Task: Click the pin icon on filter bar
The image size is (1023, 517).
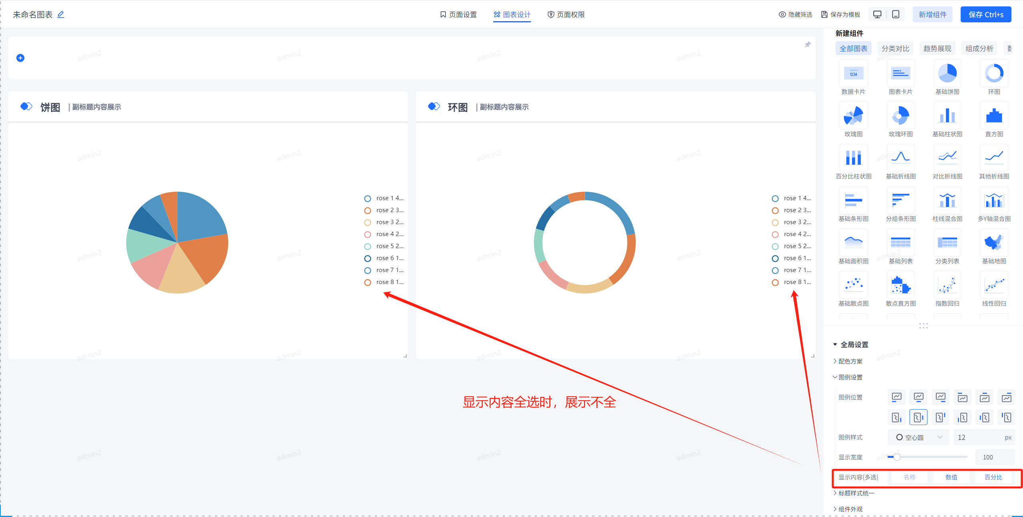Action: pyautogui.click(x=807, y=45)
